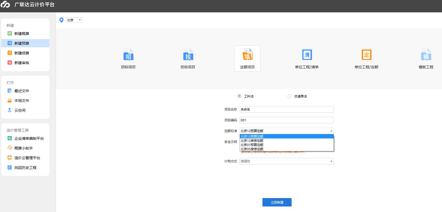Click the 项目编码 input field
Viewport: 442px width, 212px height.
pyautogui.click(x=287, y=120)
